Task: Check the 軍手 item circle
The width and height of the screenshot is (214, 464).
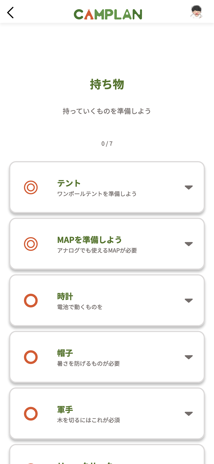Action: pyautogui.click(x=31, y=414)
